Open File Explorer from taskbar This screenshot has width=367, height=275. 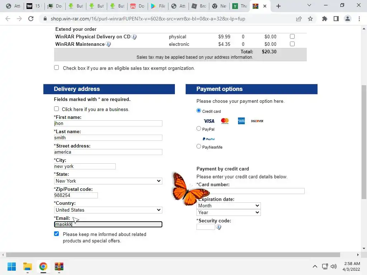tap(27, 266)
